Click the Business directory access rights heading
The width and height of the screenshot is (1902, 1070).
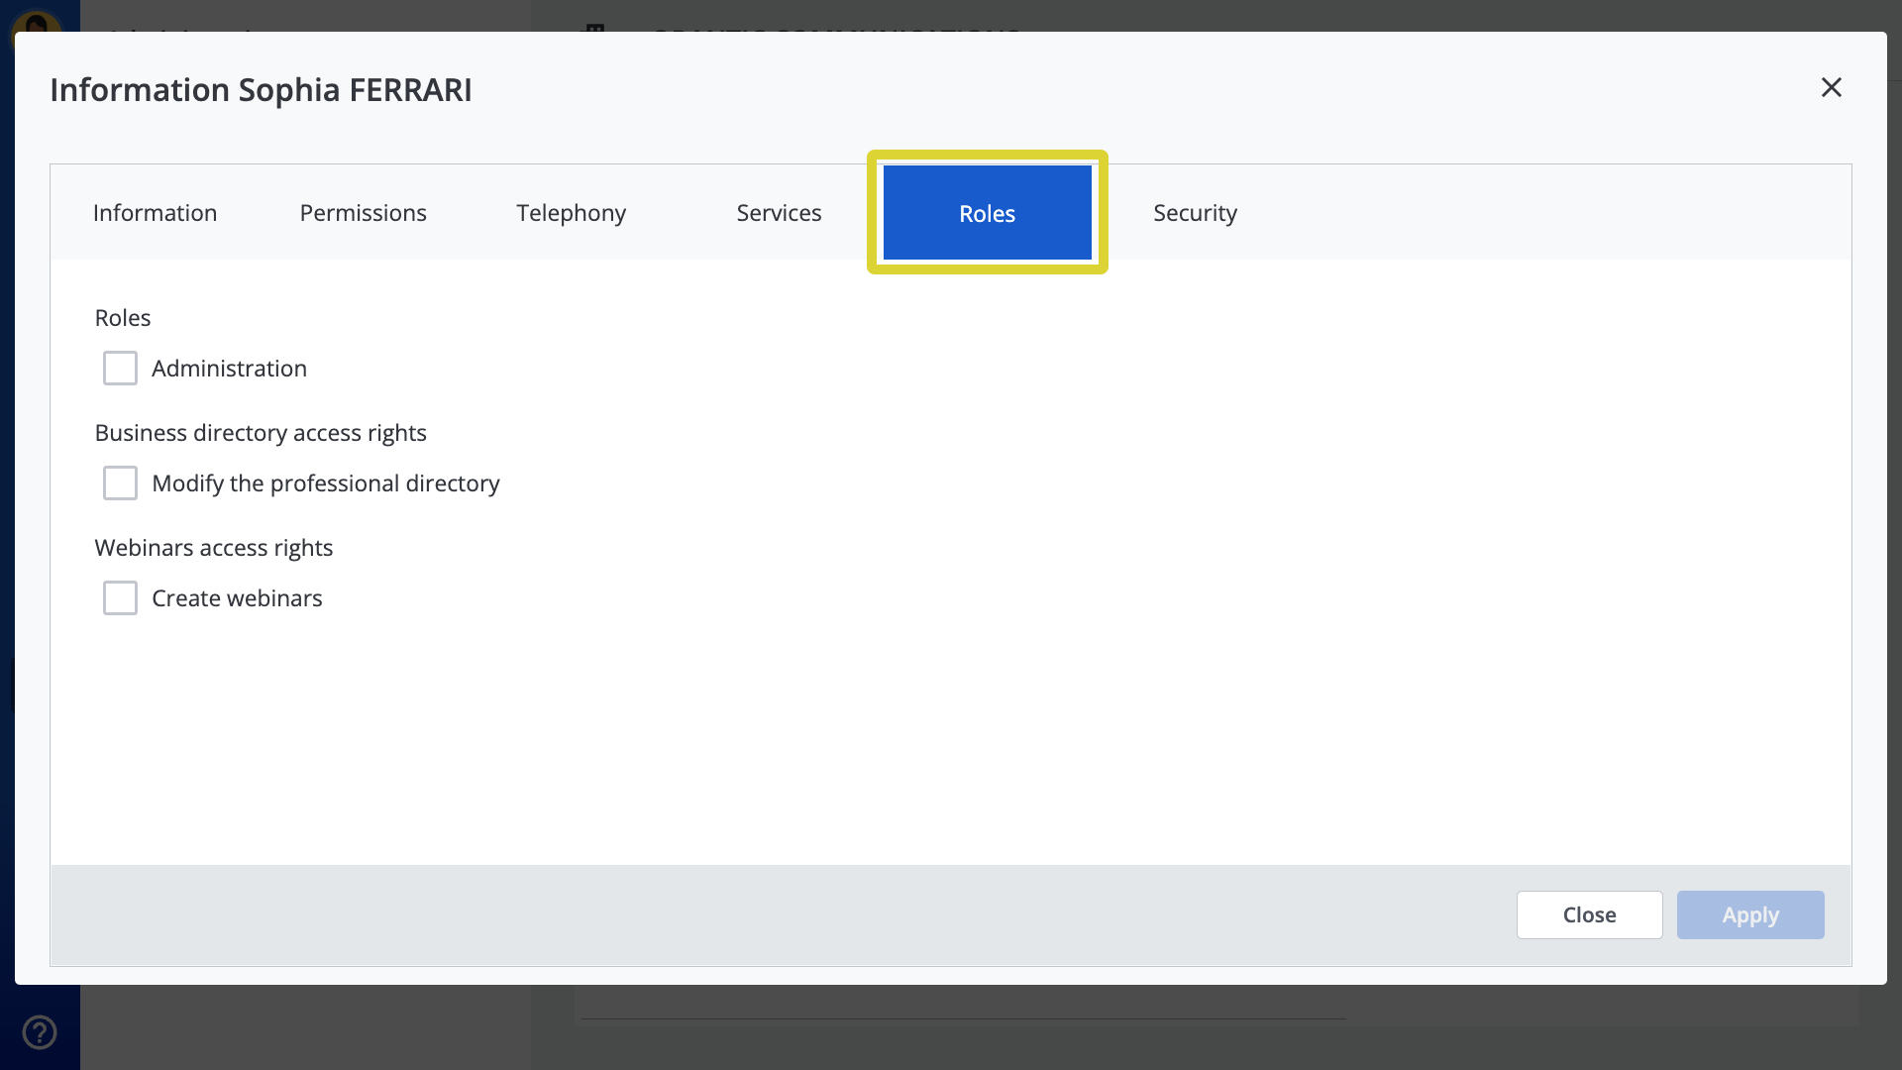coord(261,432)
